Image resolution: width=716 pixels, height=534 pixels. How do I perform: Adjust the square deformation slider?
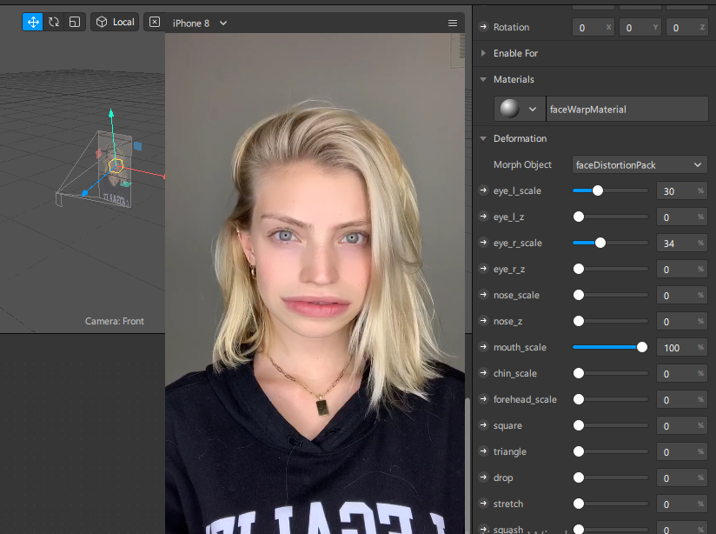click(611, 425)
